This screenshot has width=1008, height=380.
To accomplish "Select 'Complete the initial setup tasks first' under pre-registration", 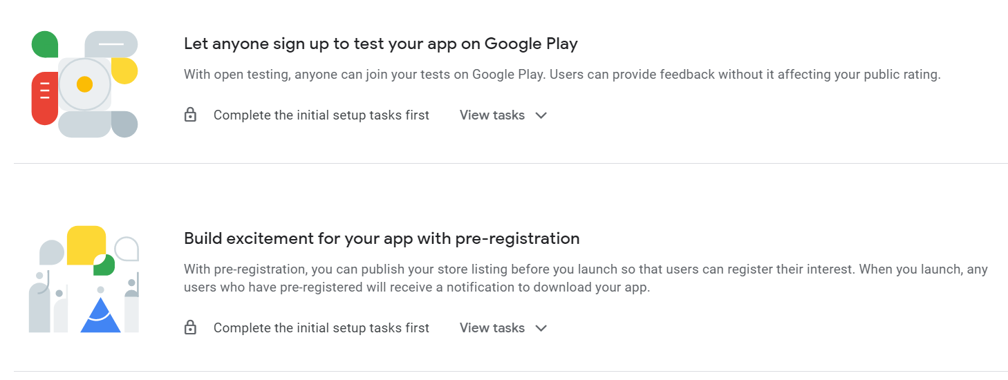I will point(321,328).
